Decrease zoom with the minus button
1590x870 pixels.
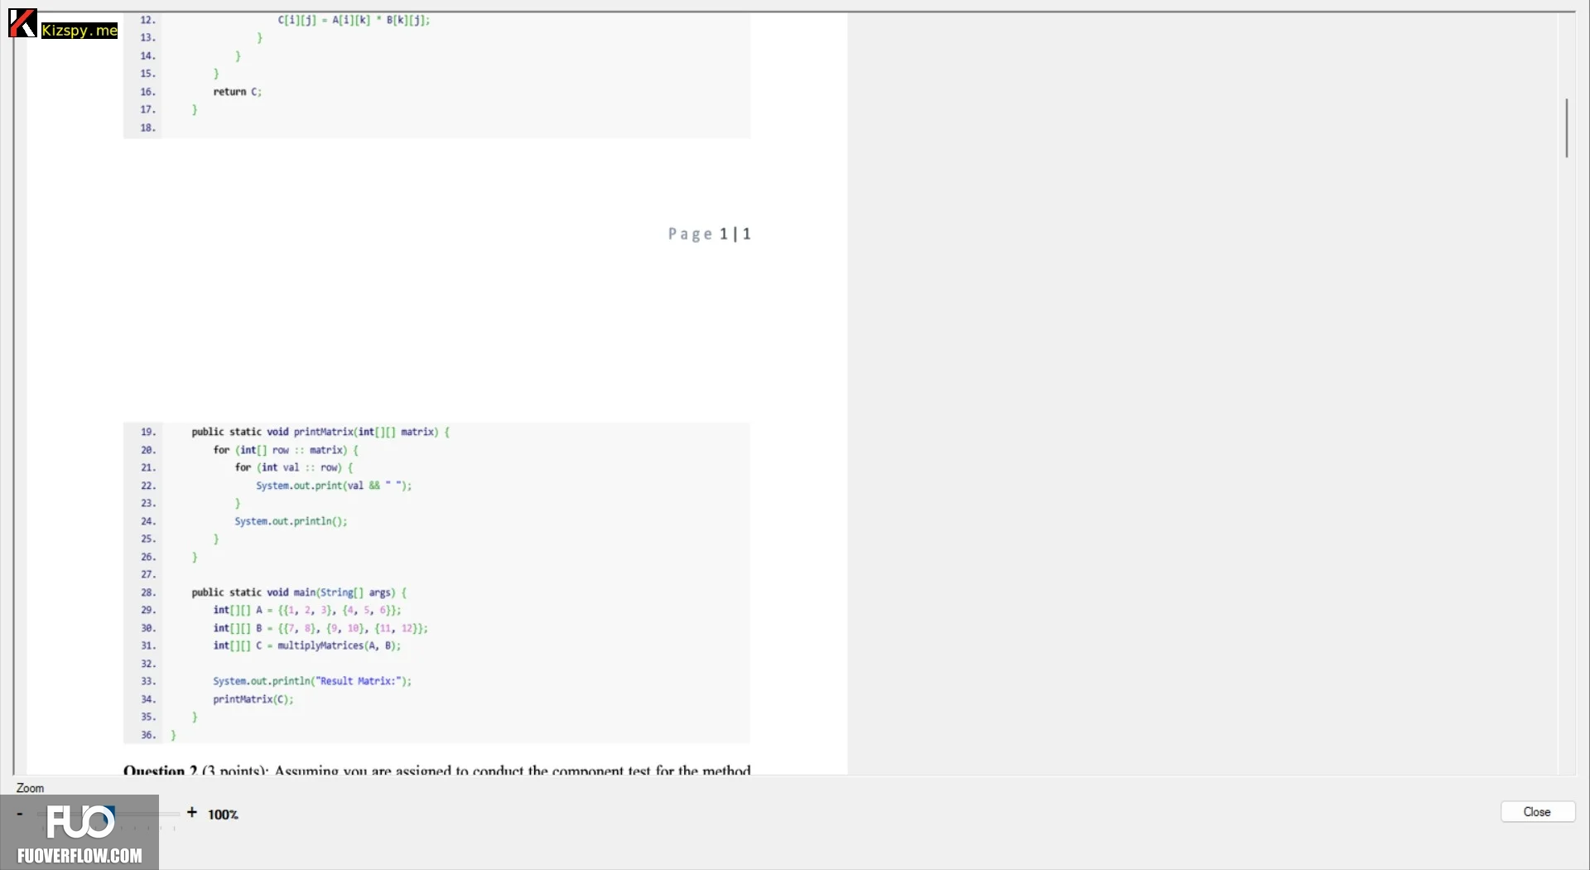point(20,814)
